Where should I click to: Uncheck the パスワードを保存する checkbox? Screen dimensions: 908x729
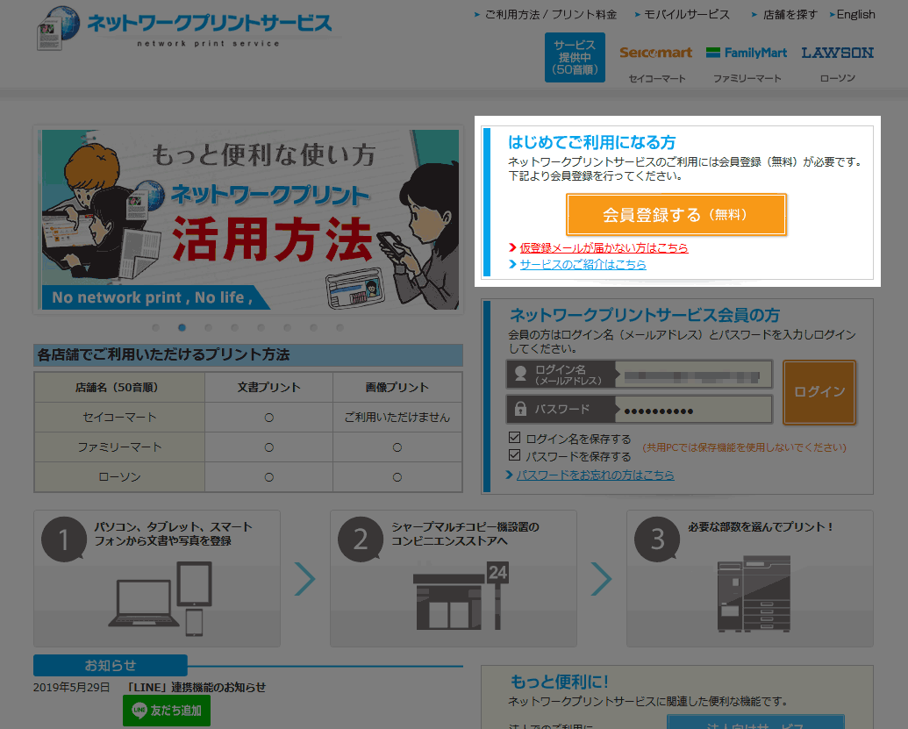515,455
